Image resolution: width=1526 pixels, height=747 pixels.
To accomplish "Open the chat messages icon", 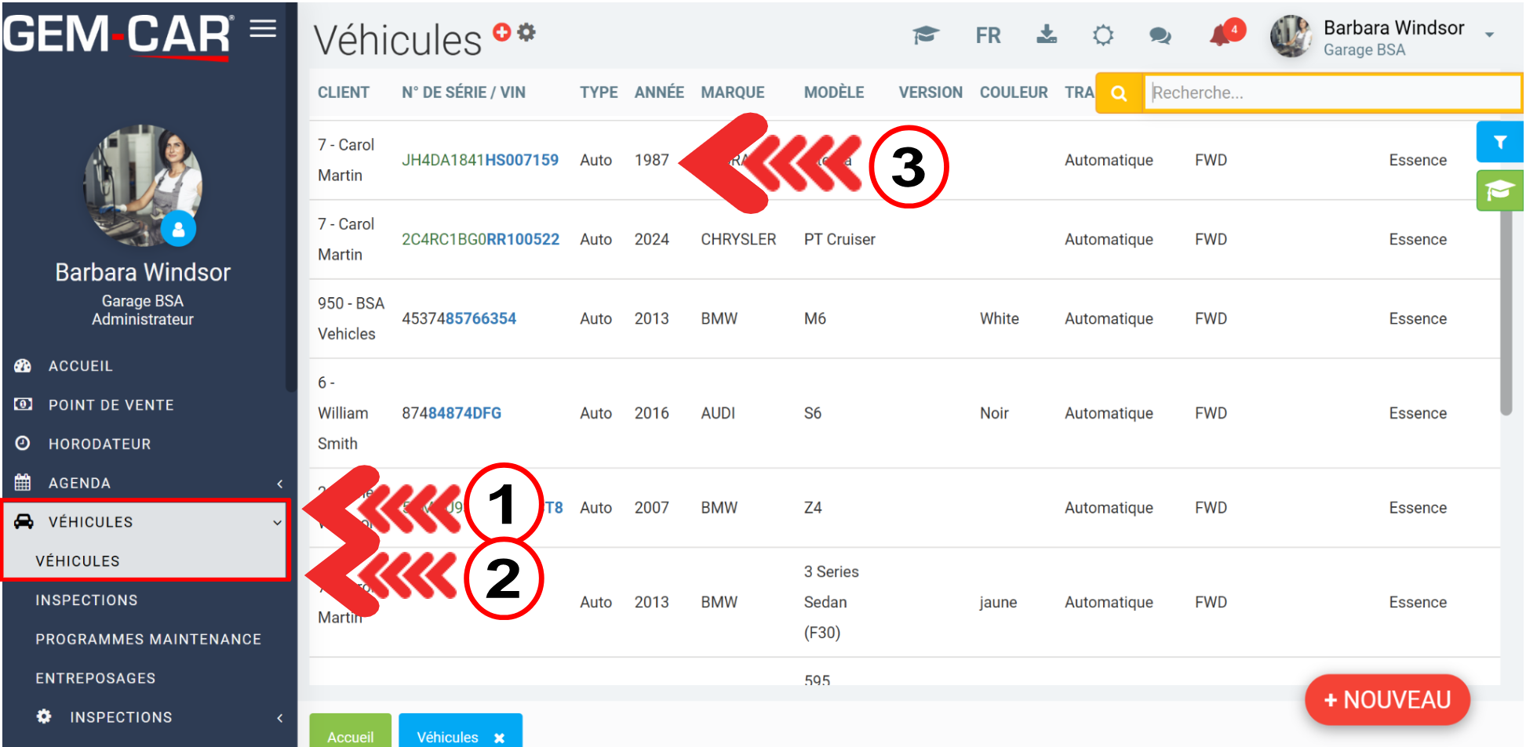I will coord(1160,36).
